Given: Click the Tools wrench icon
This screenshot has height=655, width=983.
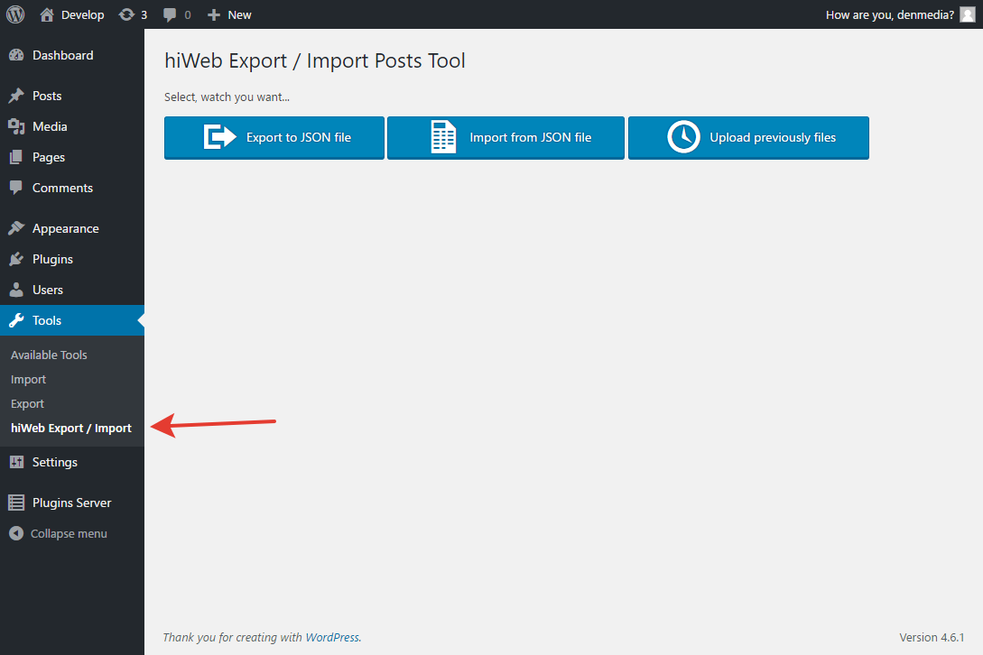Looking at the screenshot, I should point(16,320).
